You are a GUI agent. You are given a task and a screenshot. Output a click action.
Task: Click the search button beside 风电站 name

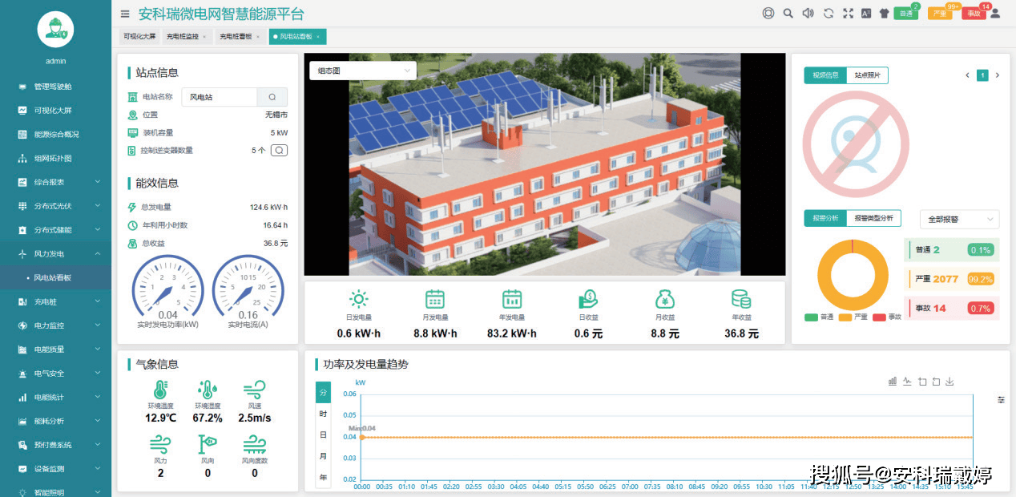[272, 97]
